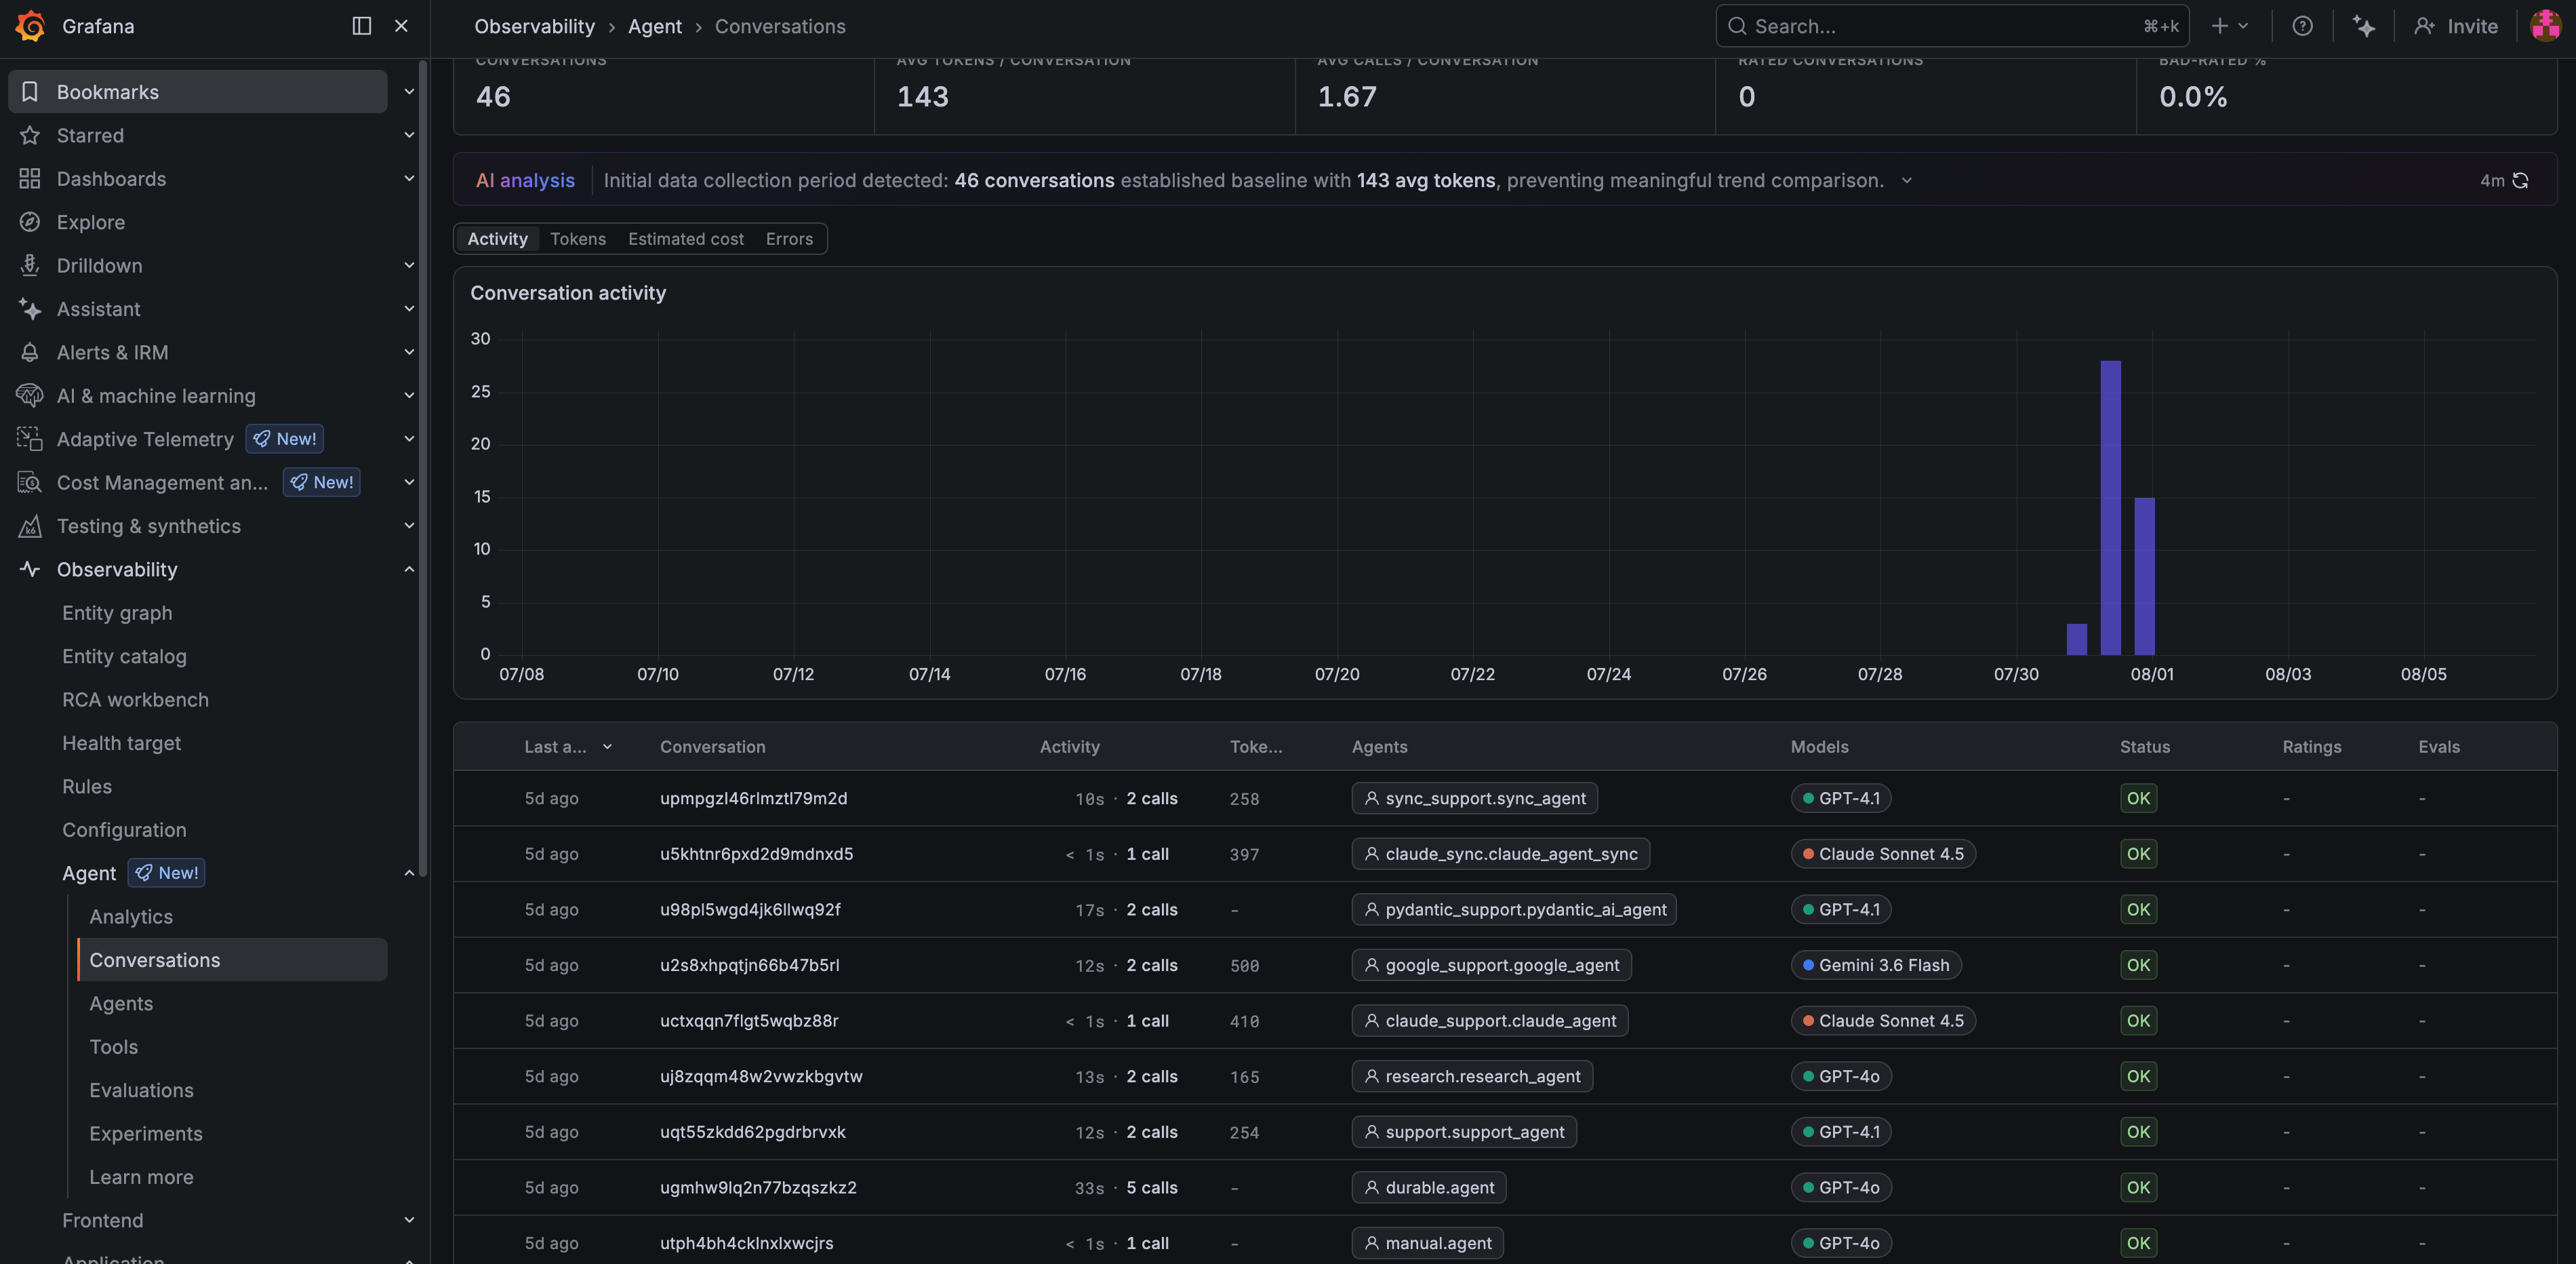The height and width of the screenshot is (1264, 2576).
Task: Expand the AI analysis summary chevron
Action: (x=1907, y=181)
